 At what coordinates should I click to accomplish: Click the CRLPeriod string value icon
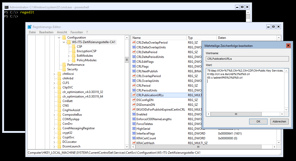[134, 85]
